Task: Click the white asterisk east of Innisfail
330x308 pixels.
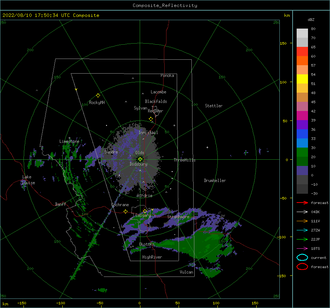Action: click(174, 126)
